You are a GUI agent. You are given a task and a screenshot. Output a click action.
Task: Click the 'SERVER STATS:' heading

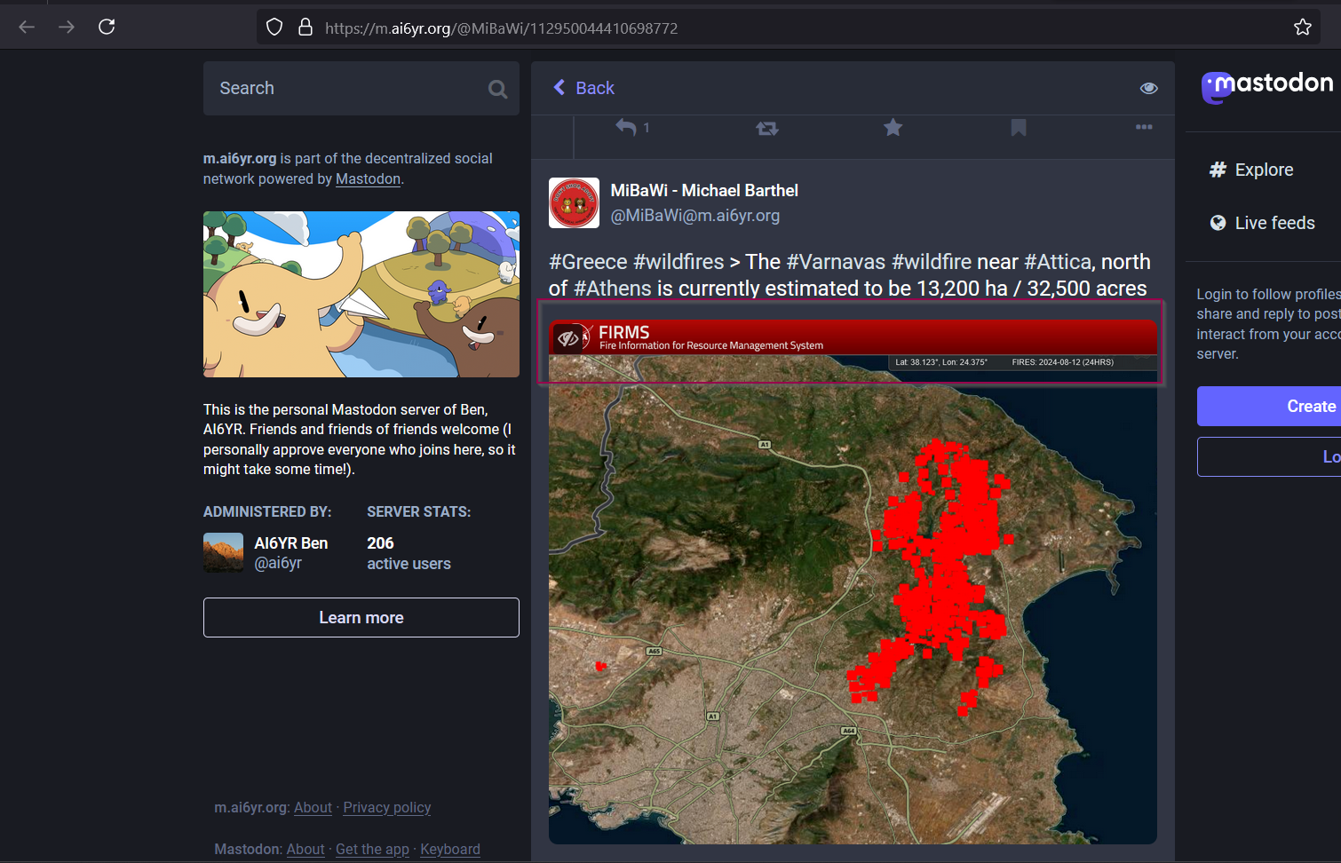(419, 512)
